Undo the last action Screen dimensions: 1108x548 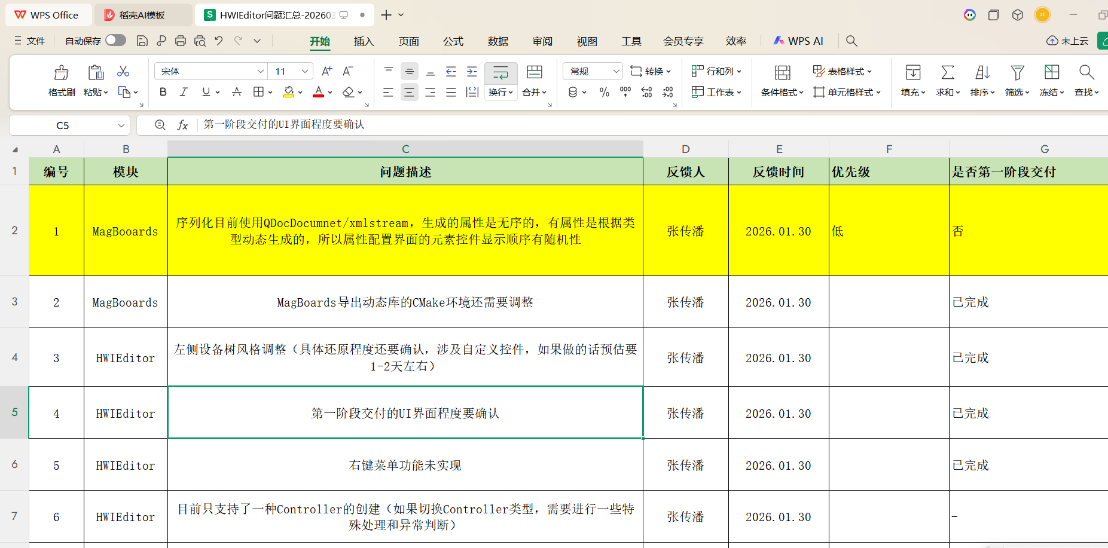click(x=219, y=41)
